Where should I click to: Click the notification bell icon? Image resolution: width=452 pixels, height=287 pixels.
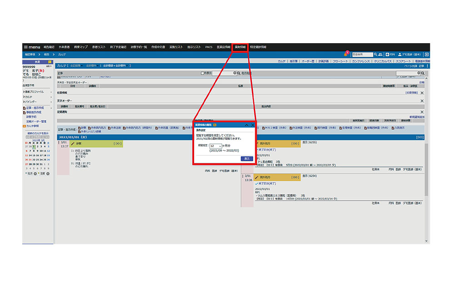click(345, 54)
